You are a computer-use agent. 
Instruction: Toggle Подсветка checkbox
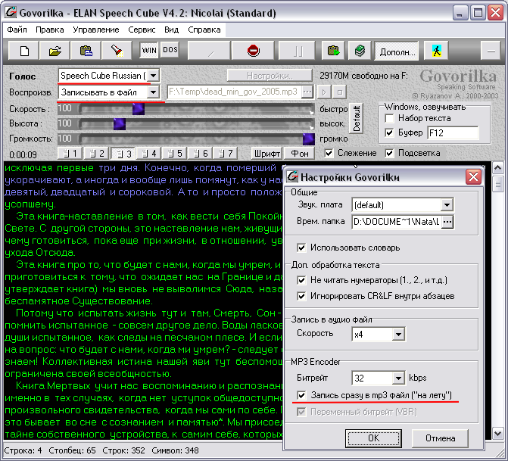coord(389,153)
